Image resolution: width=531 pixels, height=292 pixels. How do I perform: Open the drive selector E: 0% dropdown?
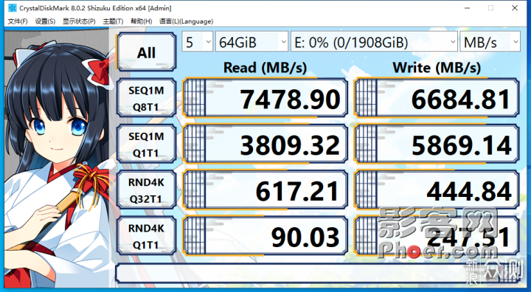click(x=374, y=42)
